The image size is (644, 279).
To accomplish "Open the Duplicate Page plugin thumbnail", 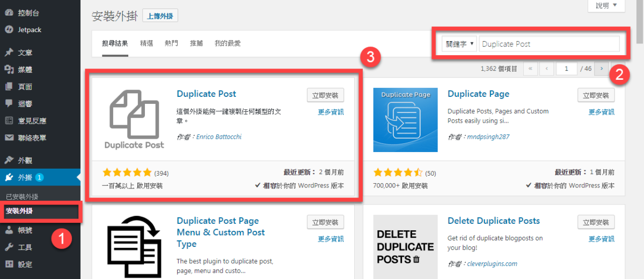I will [405, 119].
